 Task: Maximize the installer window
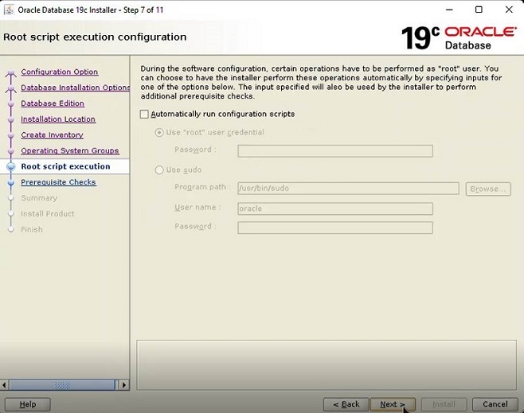point(479,10)
